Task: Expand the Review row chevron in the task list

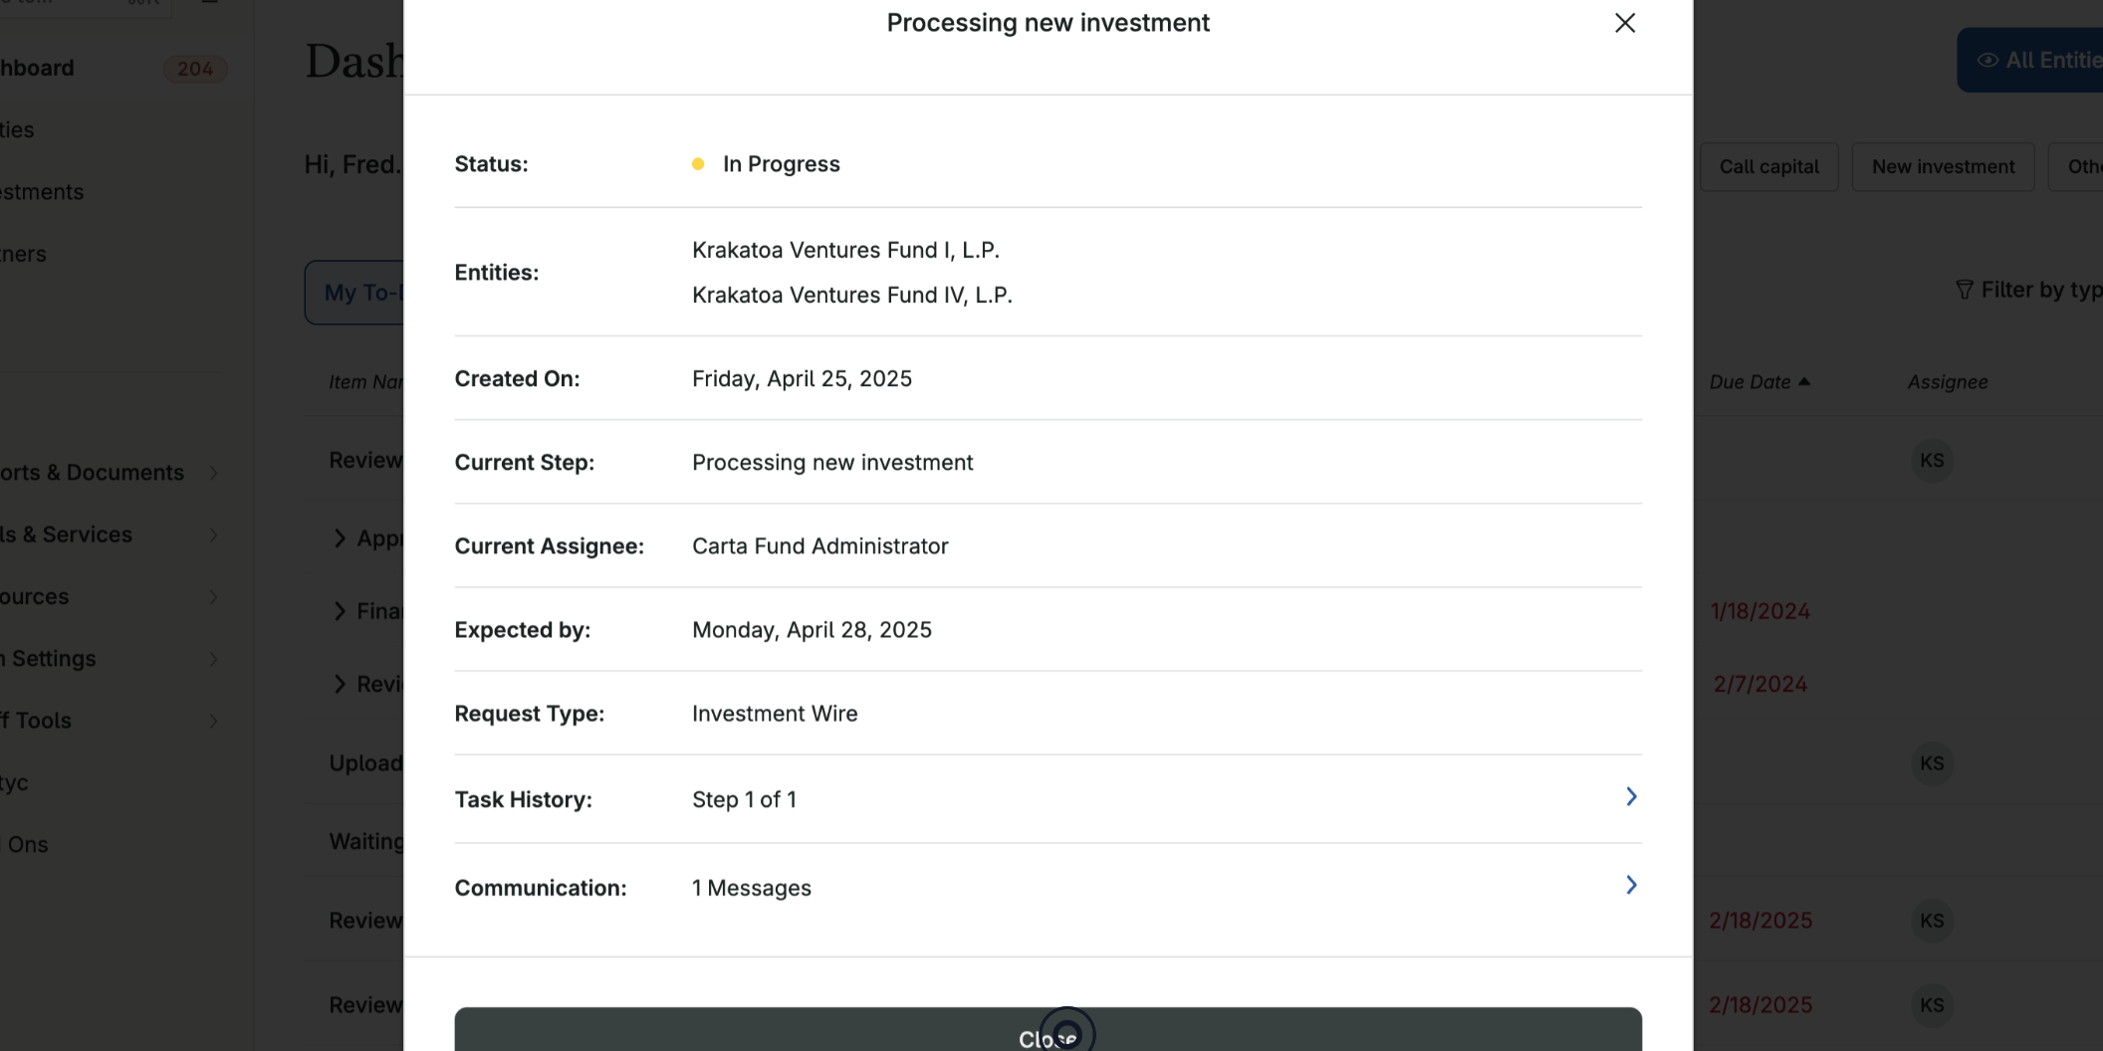Action: click(340, 684)
